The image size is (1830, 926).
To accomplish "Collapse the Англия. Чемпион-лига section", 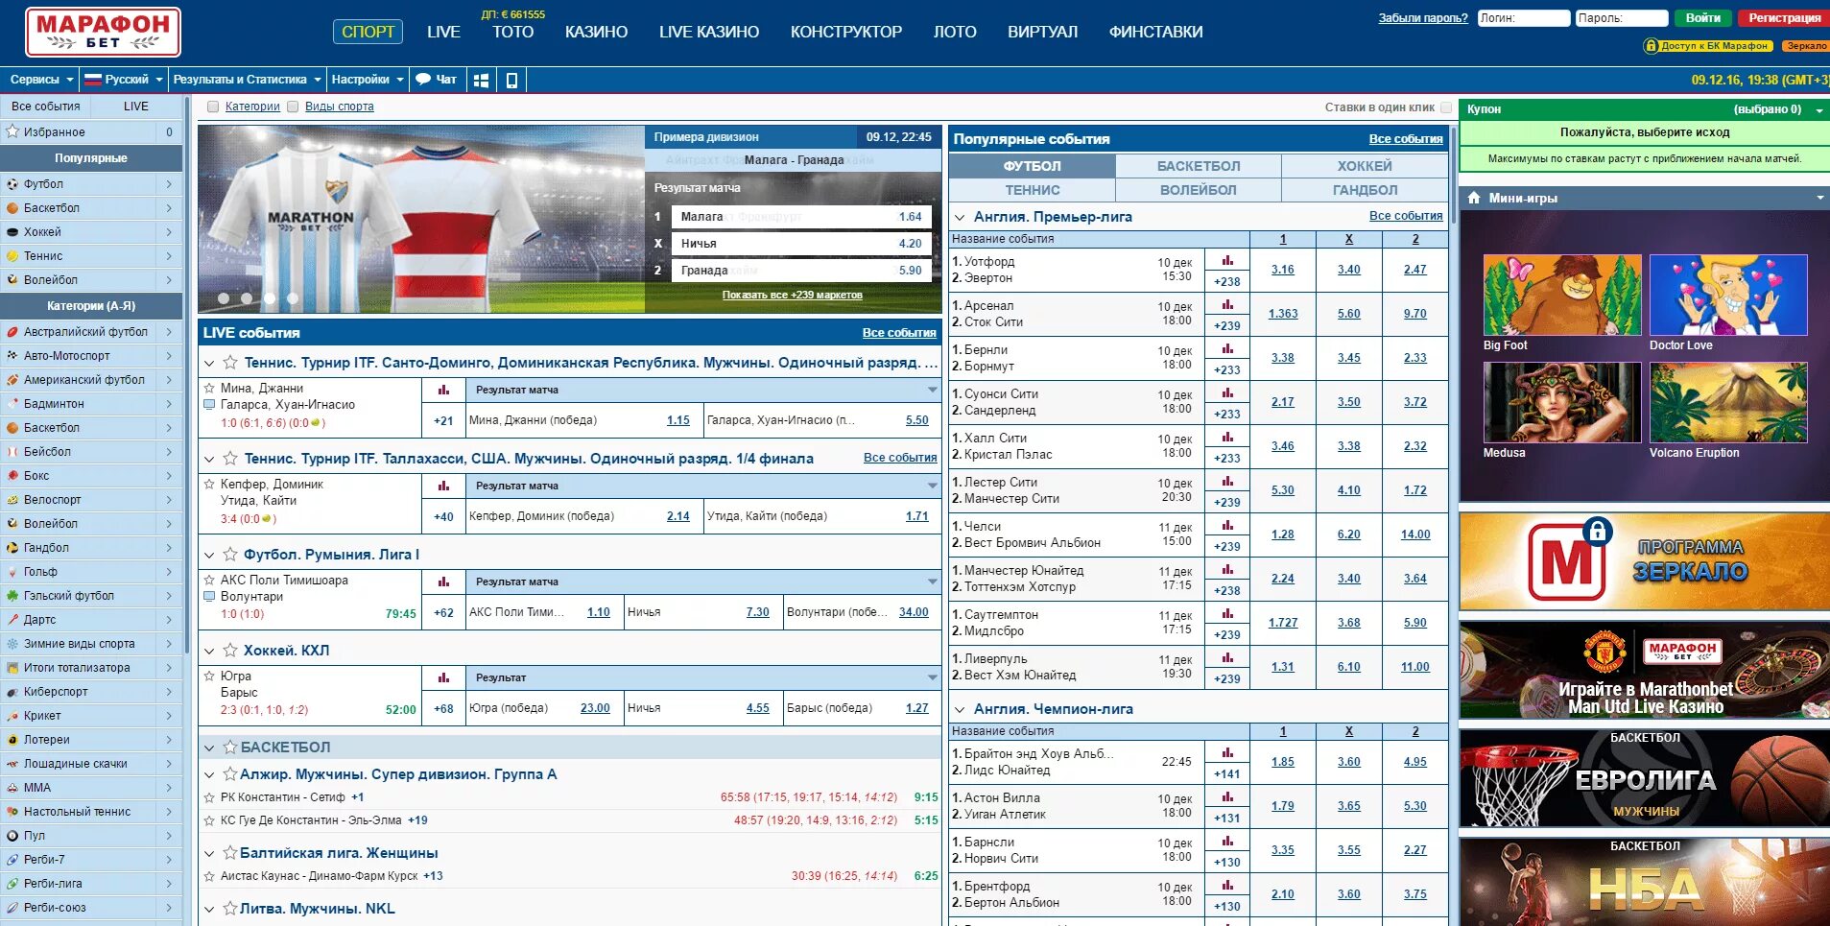I will point(960,709).
